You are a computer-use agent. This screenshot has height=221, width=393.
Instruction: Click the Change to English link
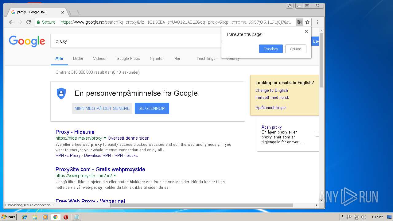272,90
